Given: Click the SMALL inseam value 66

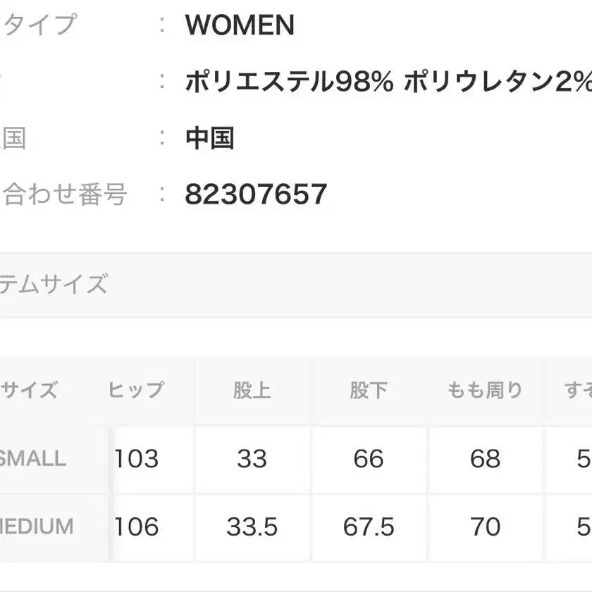Looking at the screenshot, I should pyautogui.click(x=368, y=459).
